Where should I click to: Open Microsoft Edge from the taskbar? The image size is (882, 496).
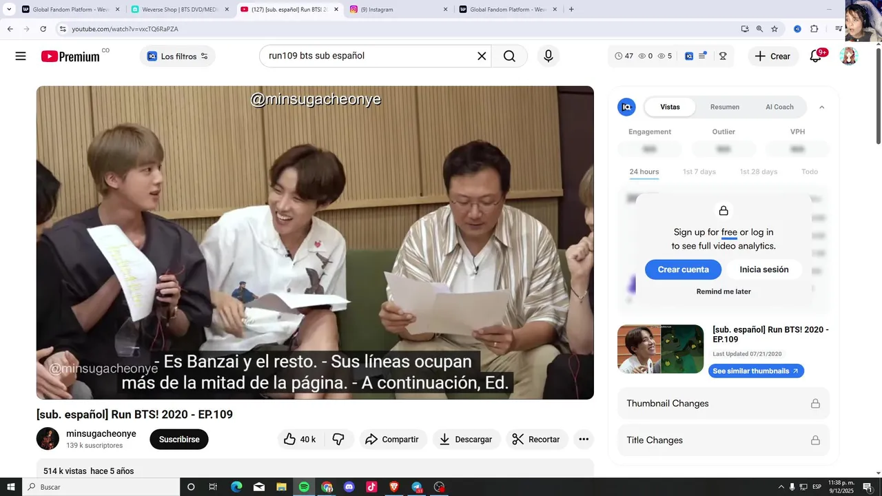[236, 487]
